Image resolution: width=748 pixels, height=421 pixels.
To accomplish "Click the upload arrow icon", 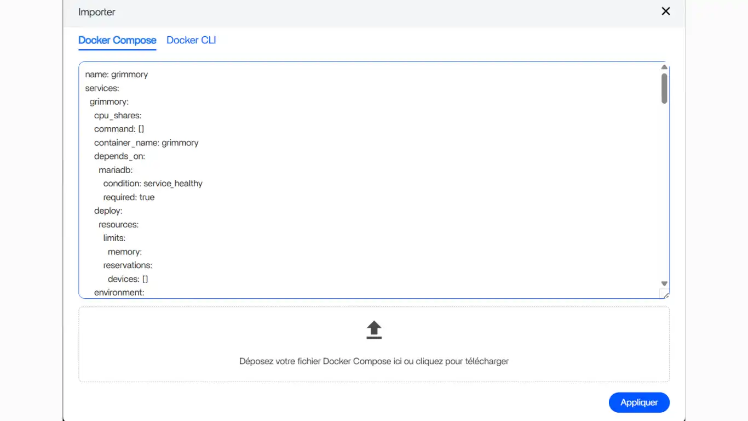I will (374, 330).
